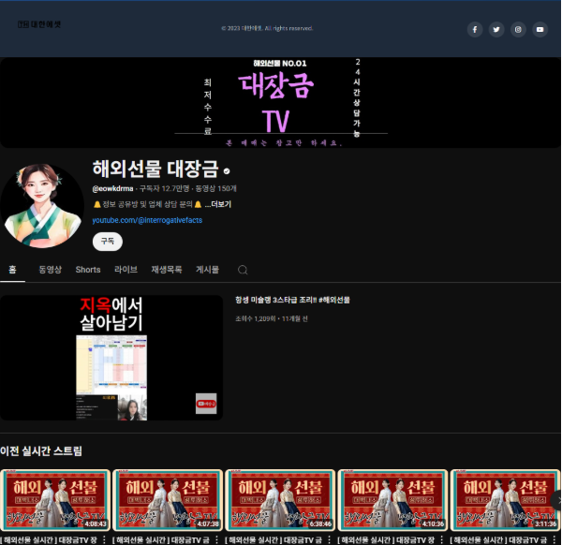Click the channel name 해외선물 대장금

point(155,169)
